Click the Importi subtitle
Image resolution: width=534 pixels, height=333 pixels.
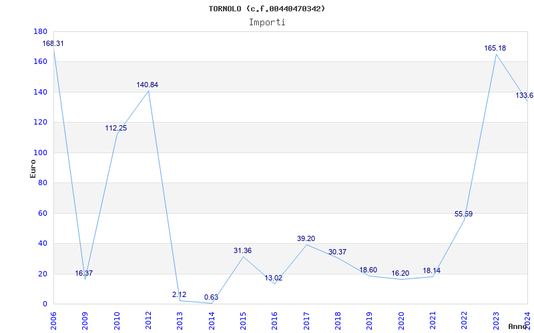tap(267, 23)
